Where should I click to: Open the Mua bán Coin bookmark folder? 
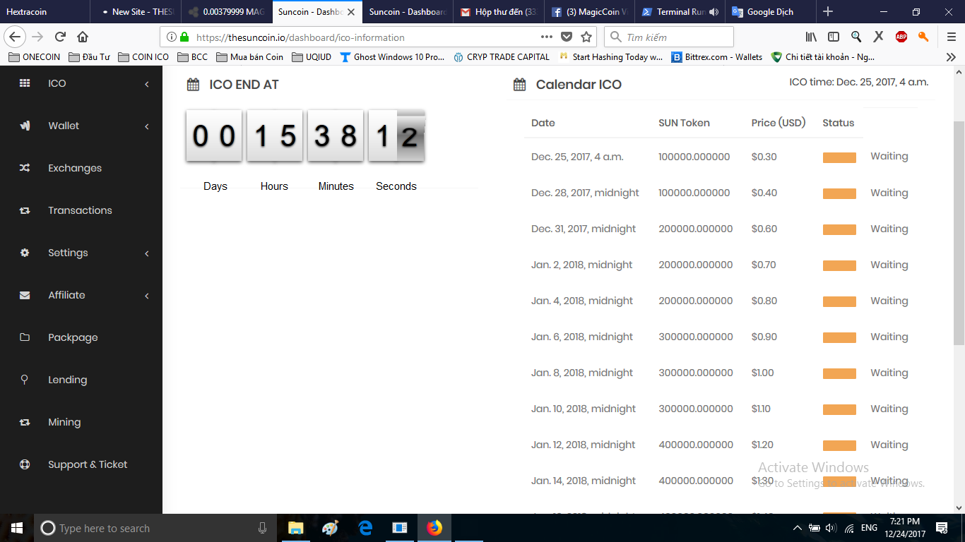(x=249, y=57)
